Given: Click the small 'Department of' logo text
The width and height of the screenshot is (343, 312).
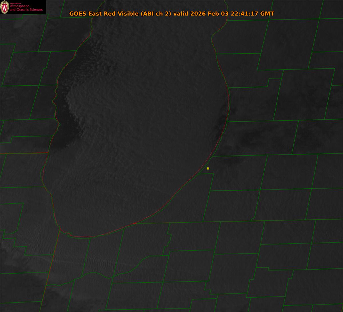Looking at the screenshot, I should pos(15,3).
